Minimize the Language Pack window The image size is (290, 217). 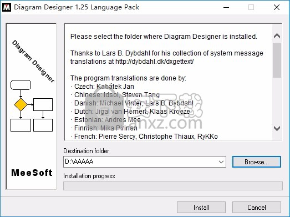tap(226, 7)
